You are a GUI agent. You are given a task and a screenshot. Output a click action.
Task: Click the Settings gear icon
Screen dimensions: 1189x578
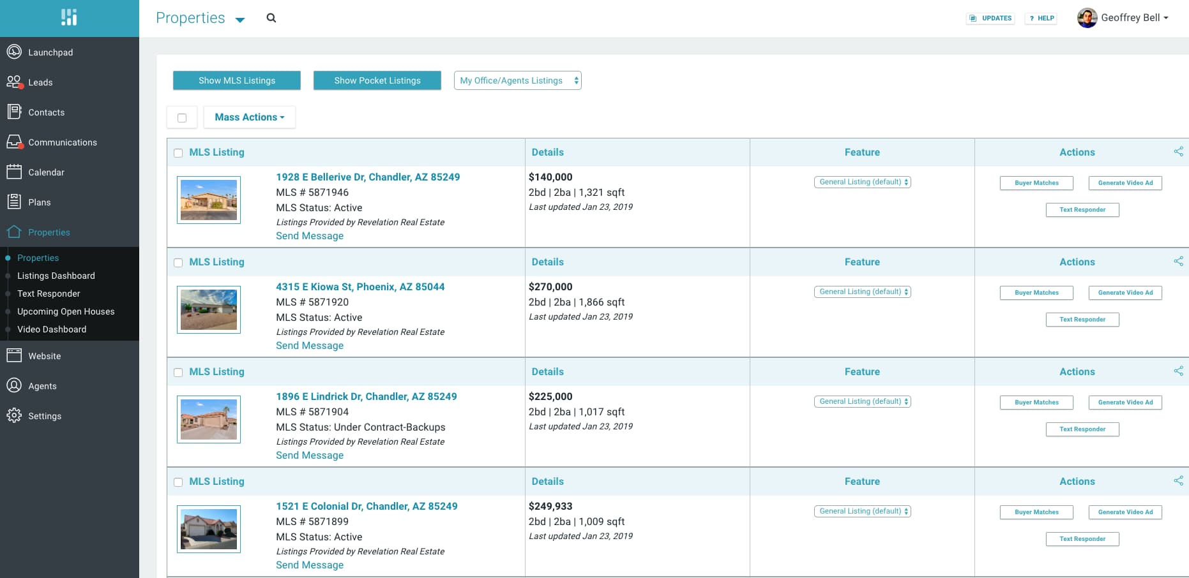14,415
